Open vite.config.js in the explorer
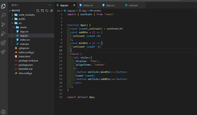This screenshot has height=115, width=197. [x=25, y=73]
